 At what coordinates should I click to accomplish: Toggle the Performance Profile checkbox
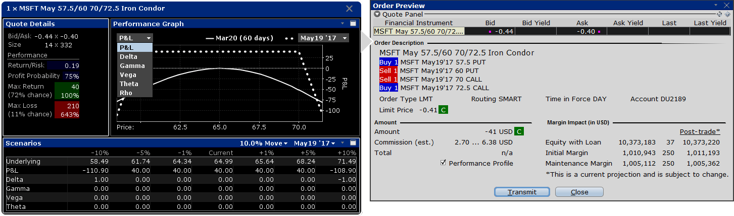444,163
